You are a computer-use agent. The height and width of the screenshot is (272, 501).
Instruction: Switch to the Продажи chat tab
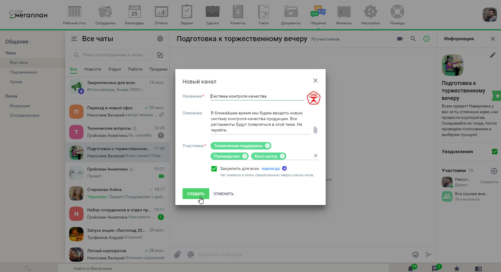point(158,69)
